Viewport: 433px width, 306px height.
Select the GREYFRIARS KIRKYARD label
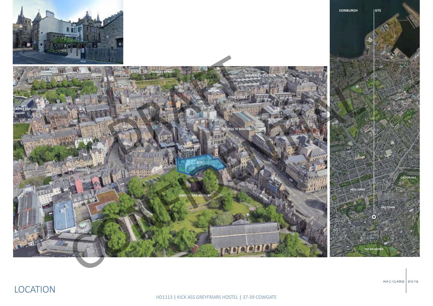tap(196, 196)
